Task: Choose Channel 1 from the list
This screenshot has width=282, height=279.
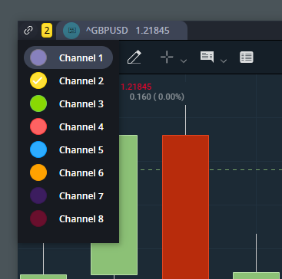Action: pyautogui.click(x=68, y=57)
